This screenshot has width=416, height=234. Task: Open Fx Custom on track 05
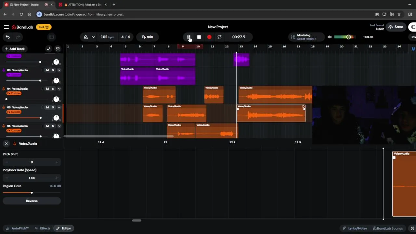[x=14, y=112]
